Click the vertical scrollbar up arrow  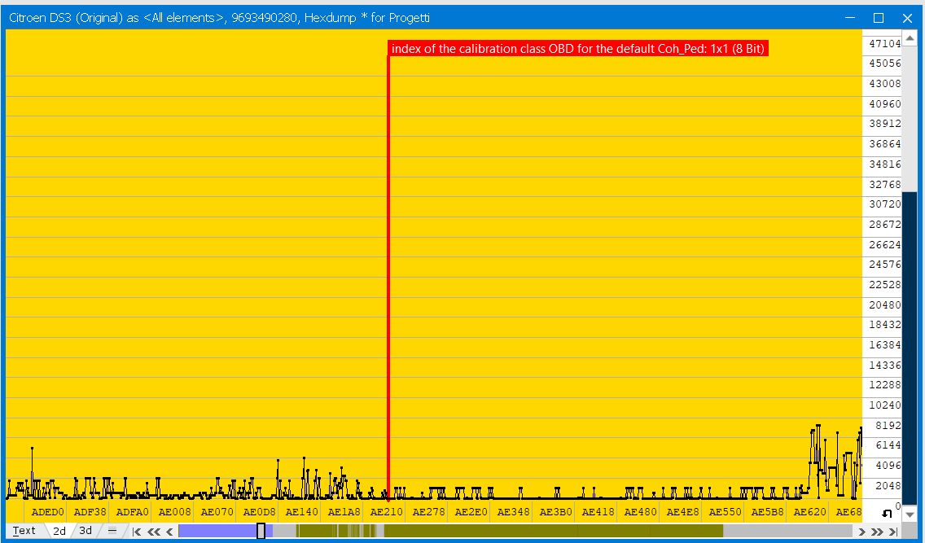pos(910,38)
